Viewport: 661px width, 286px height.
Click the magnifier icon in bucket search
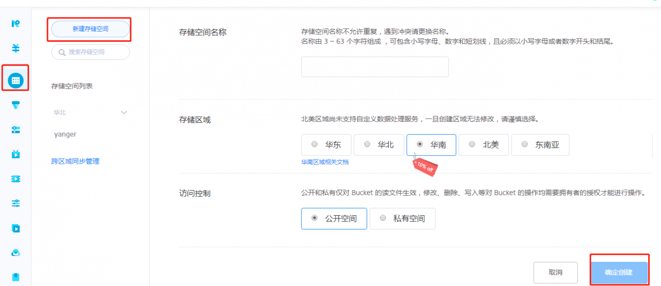pos(62,52)
